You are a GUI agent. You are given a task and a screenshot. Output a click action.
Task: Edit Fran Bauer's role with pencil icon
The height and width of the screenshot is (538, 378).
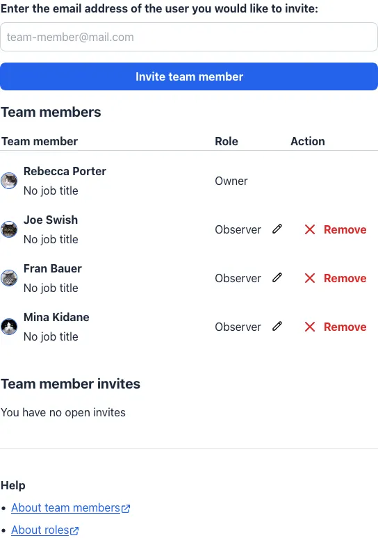tap(277, 278)
